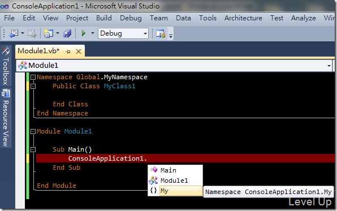Click on MyNamespace in the Namespace declaration
This screenshot has height=211, width=337.
(x=126, y=77)
